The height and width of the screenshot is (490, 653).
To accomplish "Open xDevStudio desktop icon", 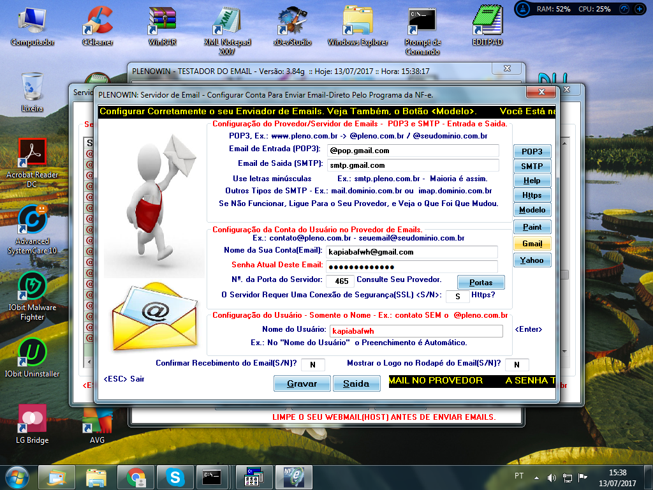I will click(x=292, y=26).
